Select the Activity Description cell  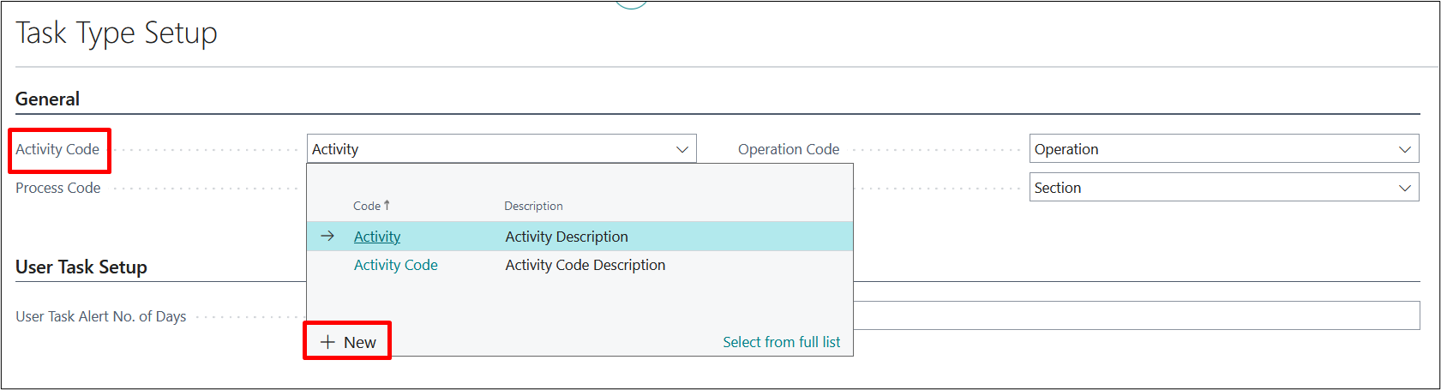(567, 237)
